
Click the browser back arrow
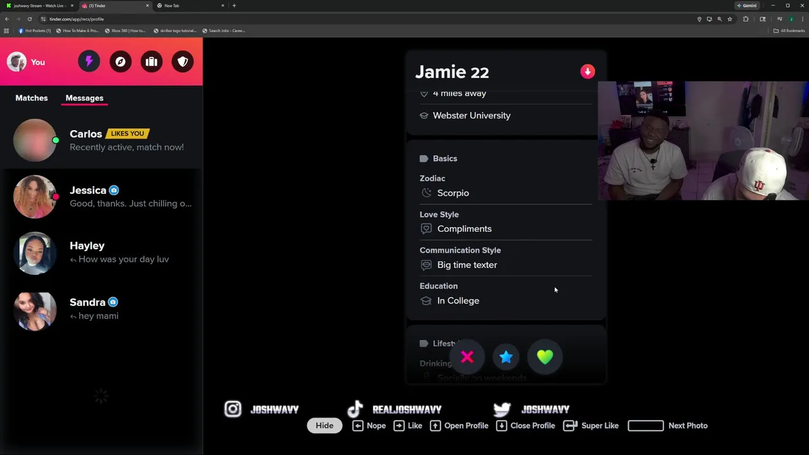pos(7,19)
